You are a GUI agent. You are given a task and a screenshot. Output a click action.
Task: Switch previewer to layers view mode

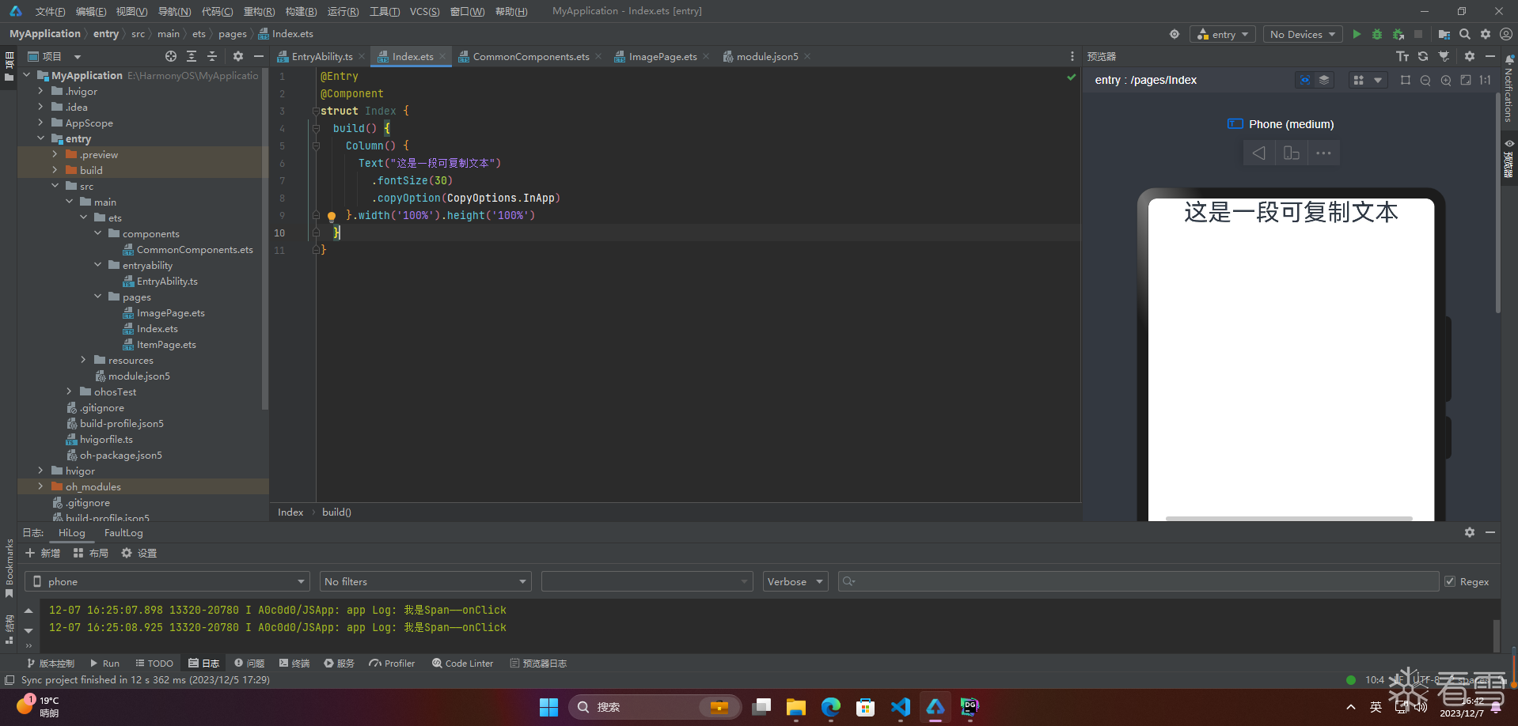pos(1324,80)
